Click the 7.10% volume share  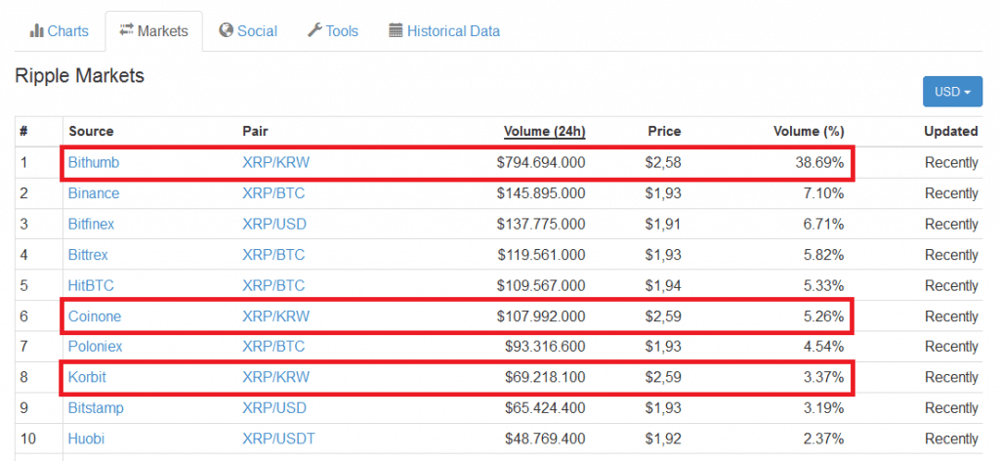[822, 193]
